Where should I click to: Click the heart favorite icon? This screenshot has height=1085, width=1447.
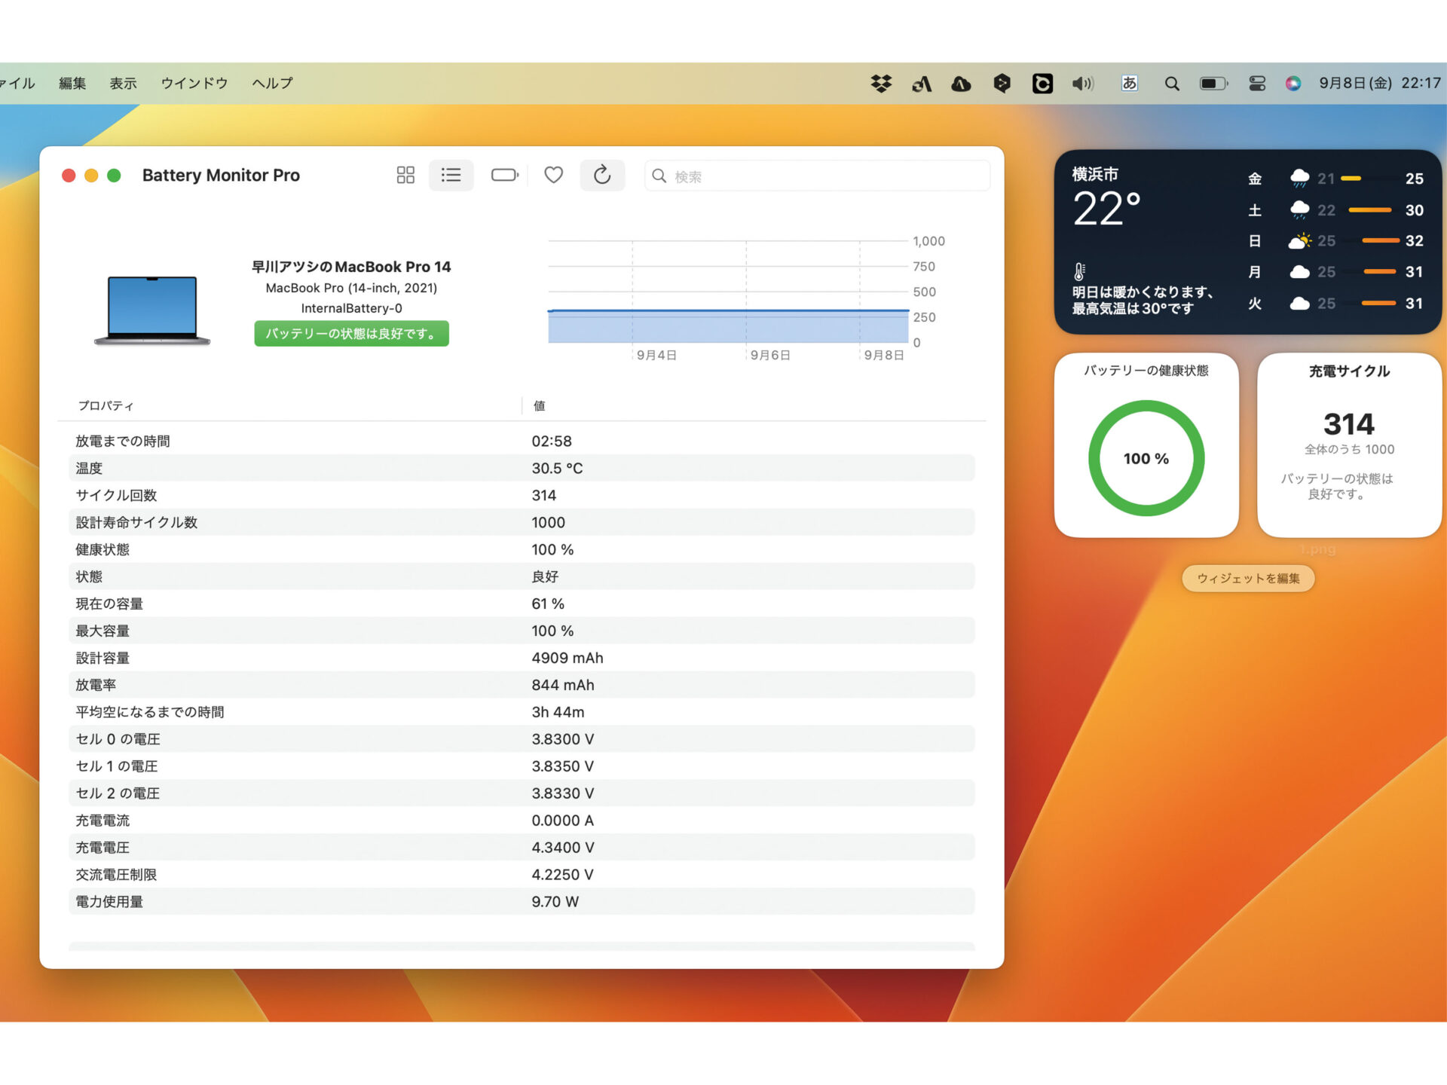coord(554,176)
